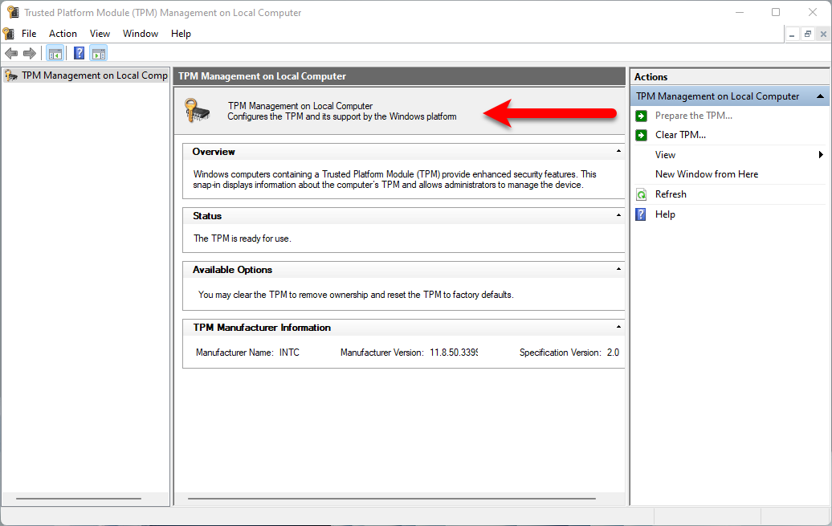
Task: Go forward with the toolbar forward arrow
Action: [x=30, y=53]
